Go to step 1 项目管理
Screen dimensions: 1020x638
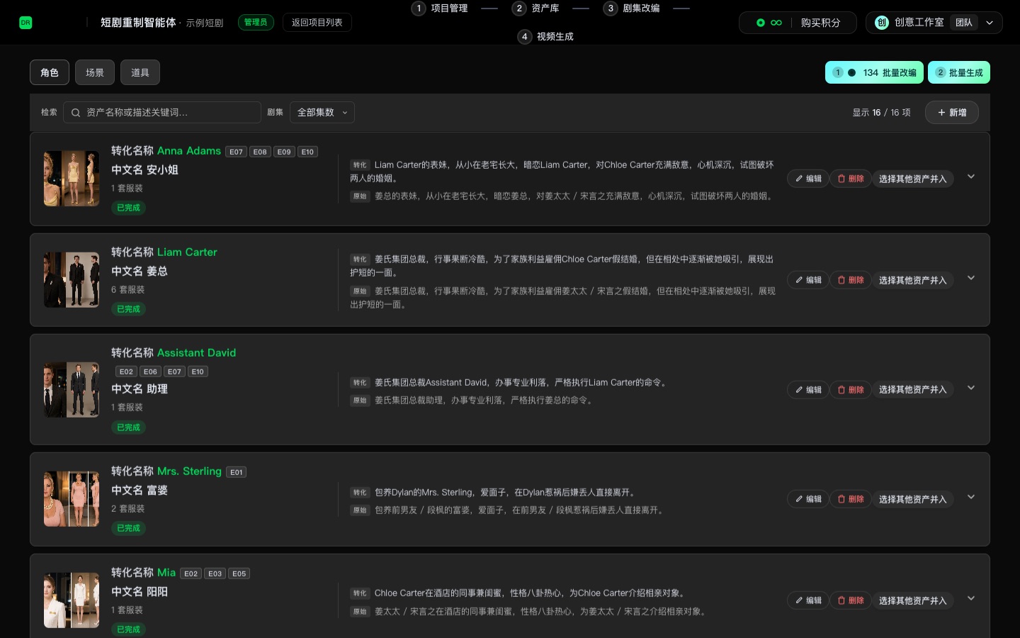[440, 9]
